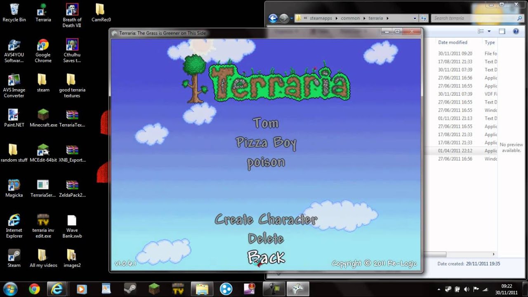
Task: Choose the Pizza Boy character
Action: click(266, 143)
